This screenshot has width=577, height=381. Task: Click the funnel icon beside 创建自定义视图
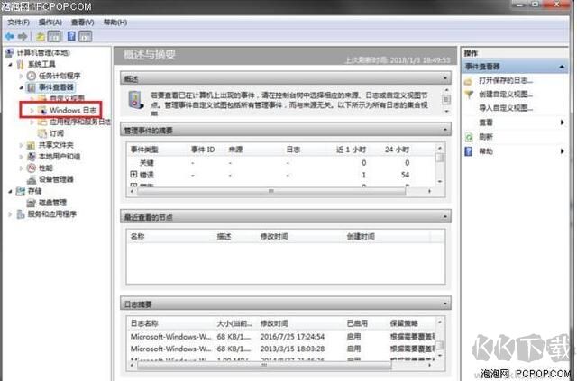(469, 95)
